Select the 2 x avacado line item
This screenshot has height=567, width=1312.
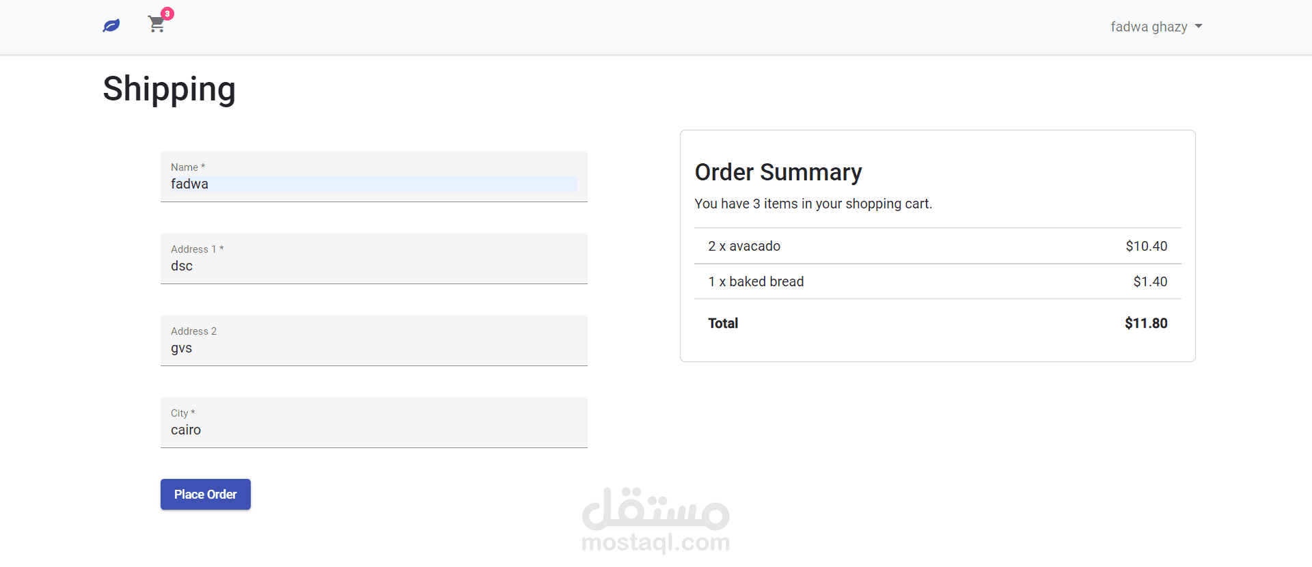[x=744, y=246]
